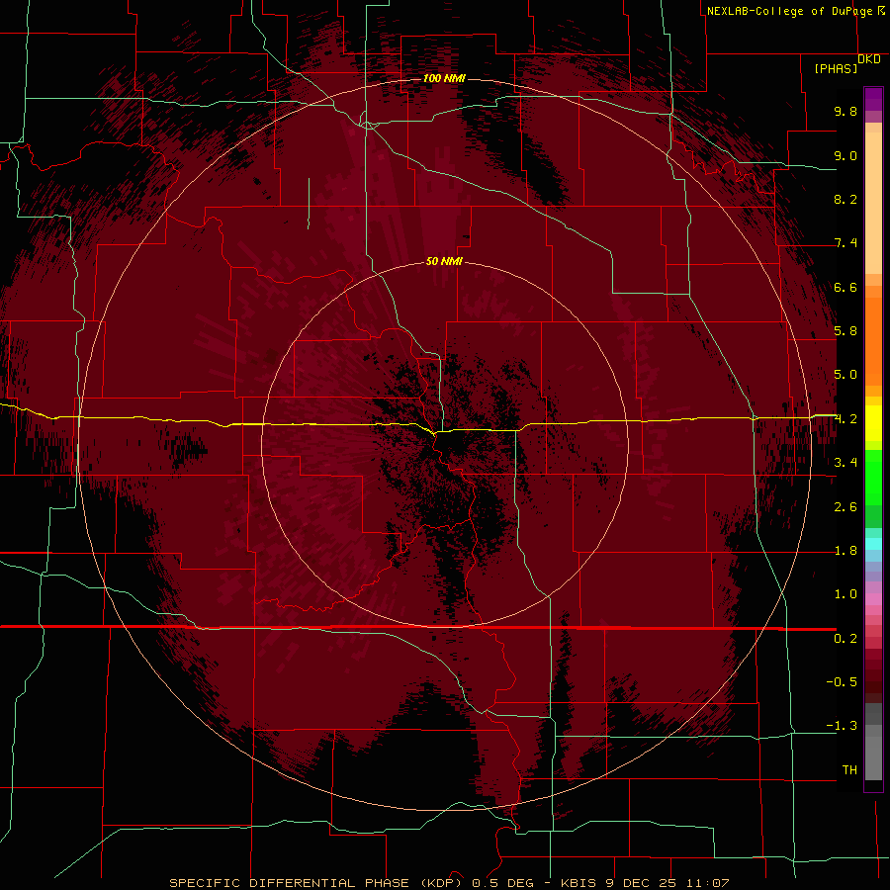Click the 2.6 value on the color scale

pyautogui.click(x=845, y=507)
